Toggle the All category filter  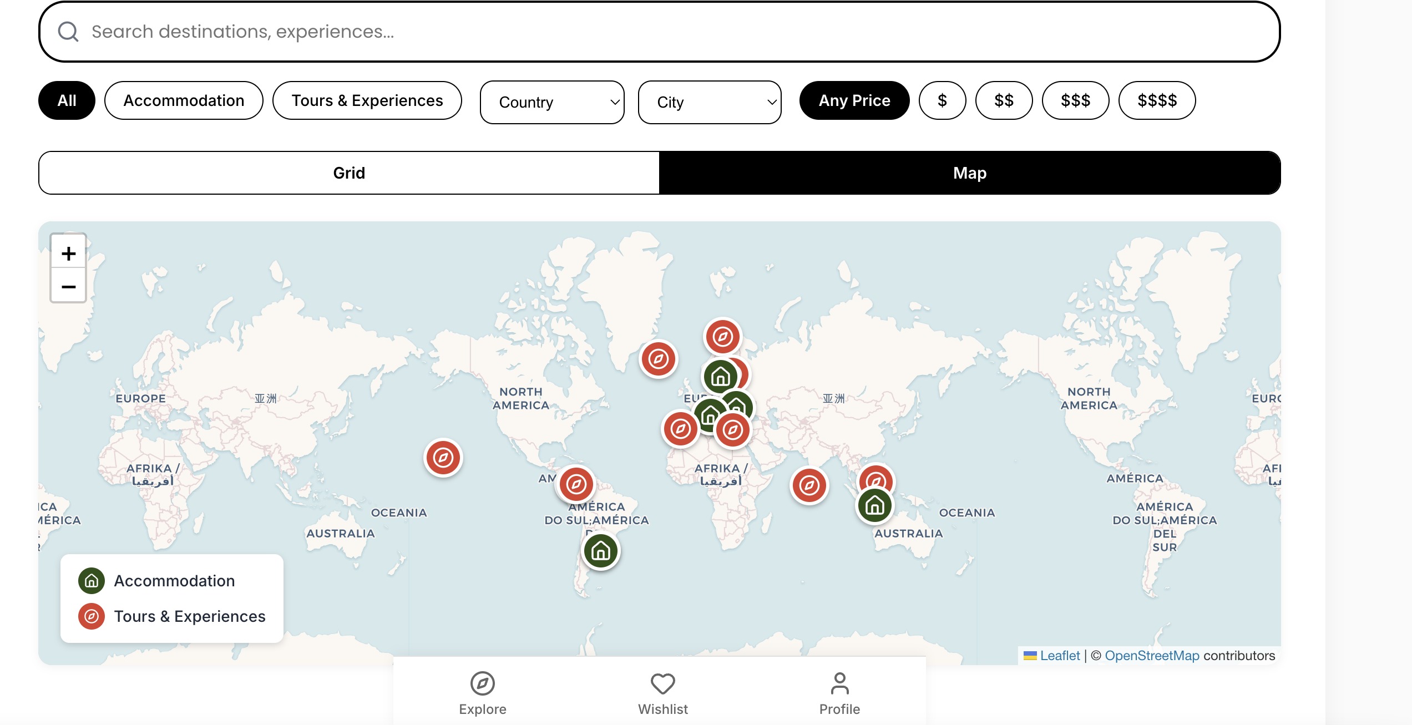coord(67,100)
